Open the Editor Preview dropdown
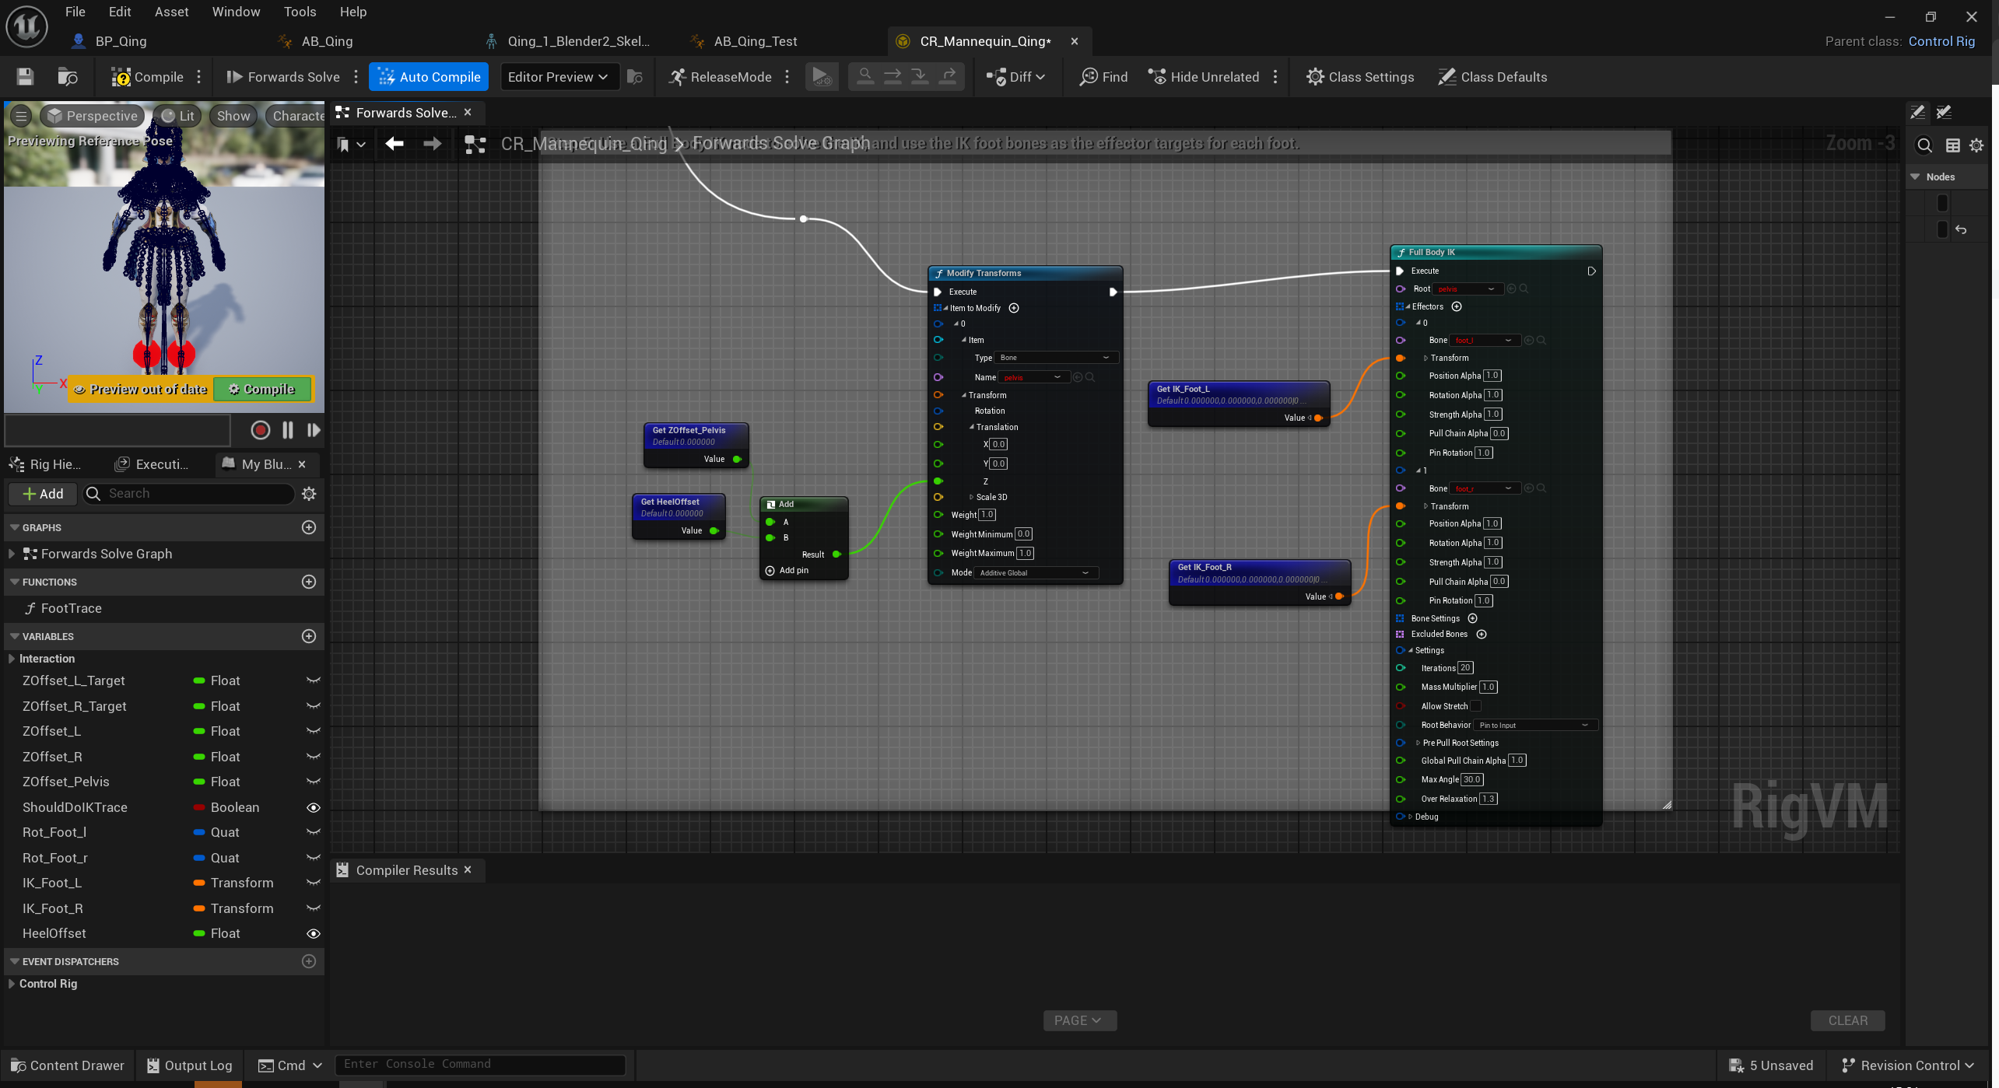This screenshot has width=1999, height=1088. point(558,76)
